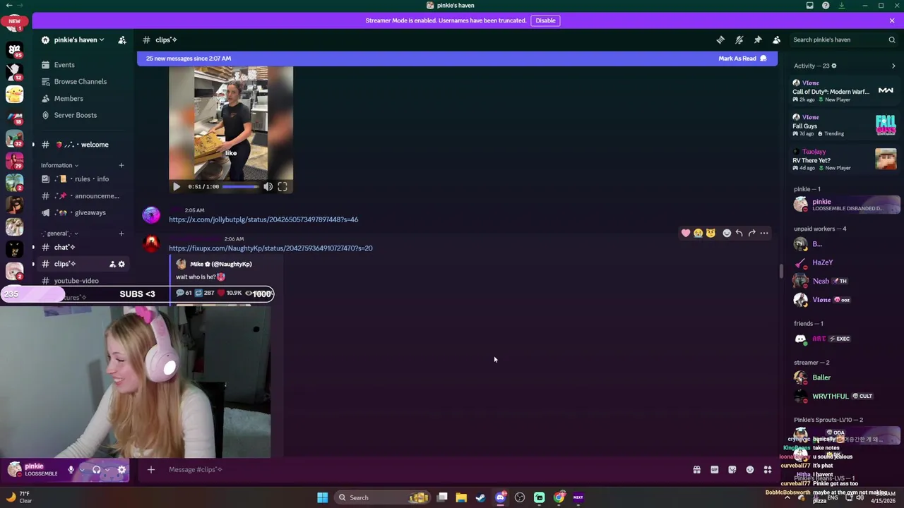Play the clip video

tap(177, 187)
